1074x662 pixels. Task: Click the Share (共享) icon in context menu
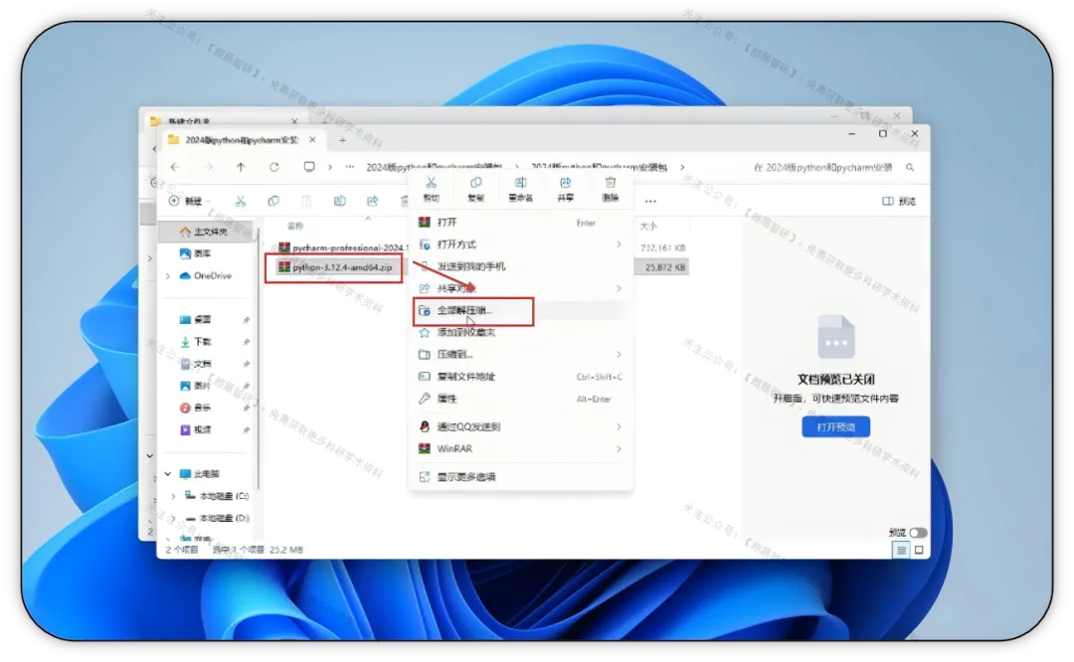pyautogui.click(x=565, y=183)
